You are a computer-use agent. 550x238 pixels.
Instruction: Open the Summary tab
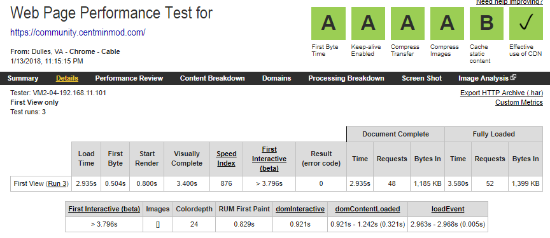click(23, 78)
